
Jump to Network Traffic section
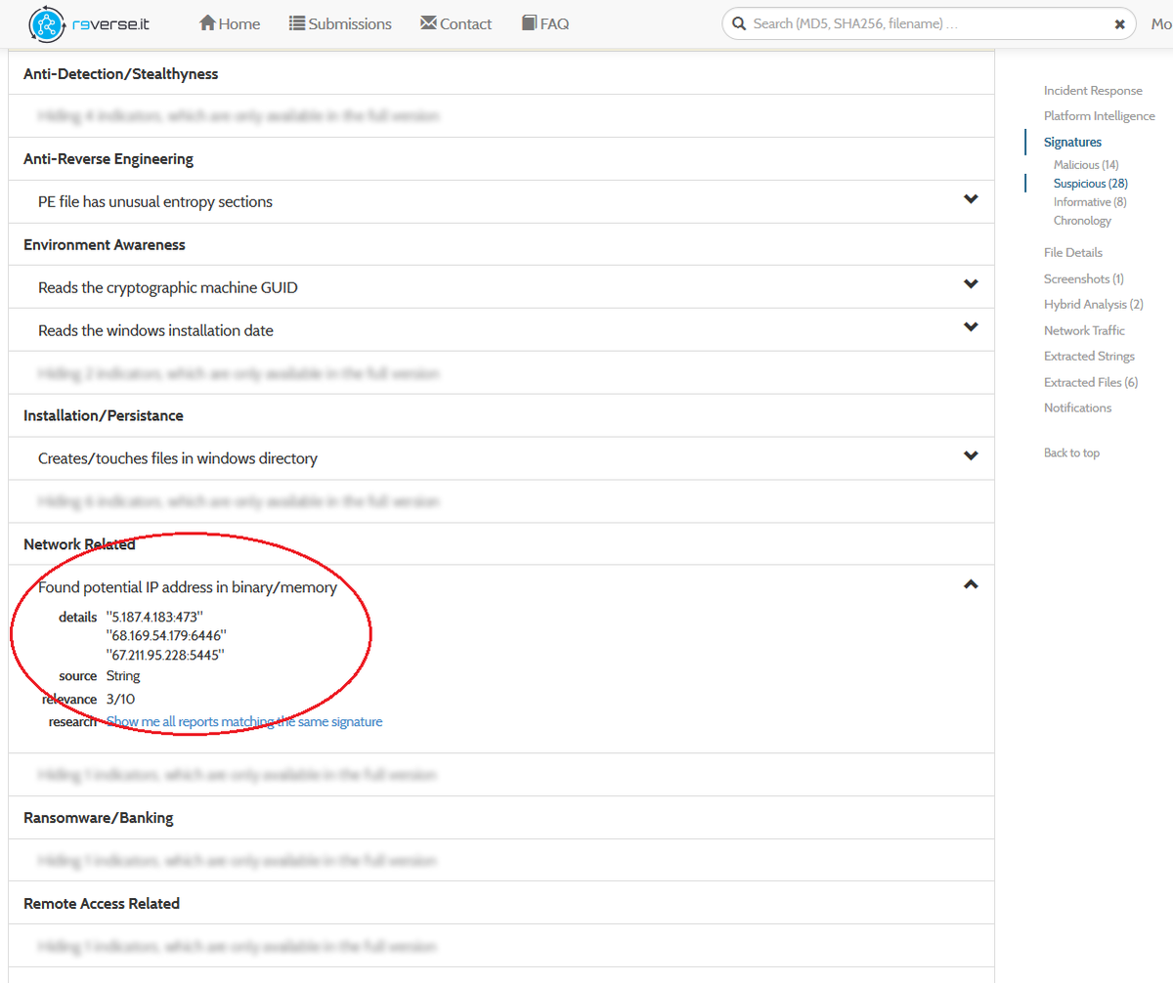click(x=1084, y=331)
